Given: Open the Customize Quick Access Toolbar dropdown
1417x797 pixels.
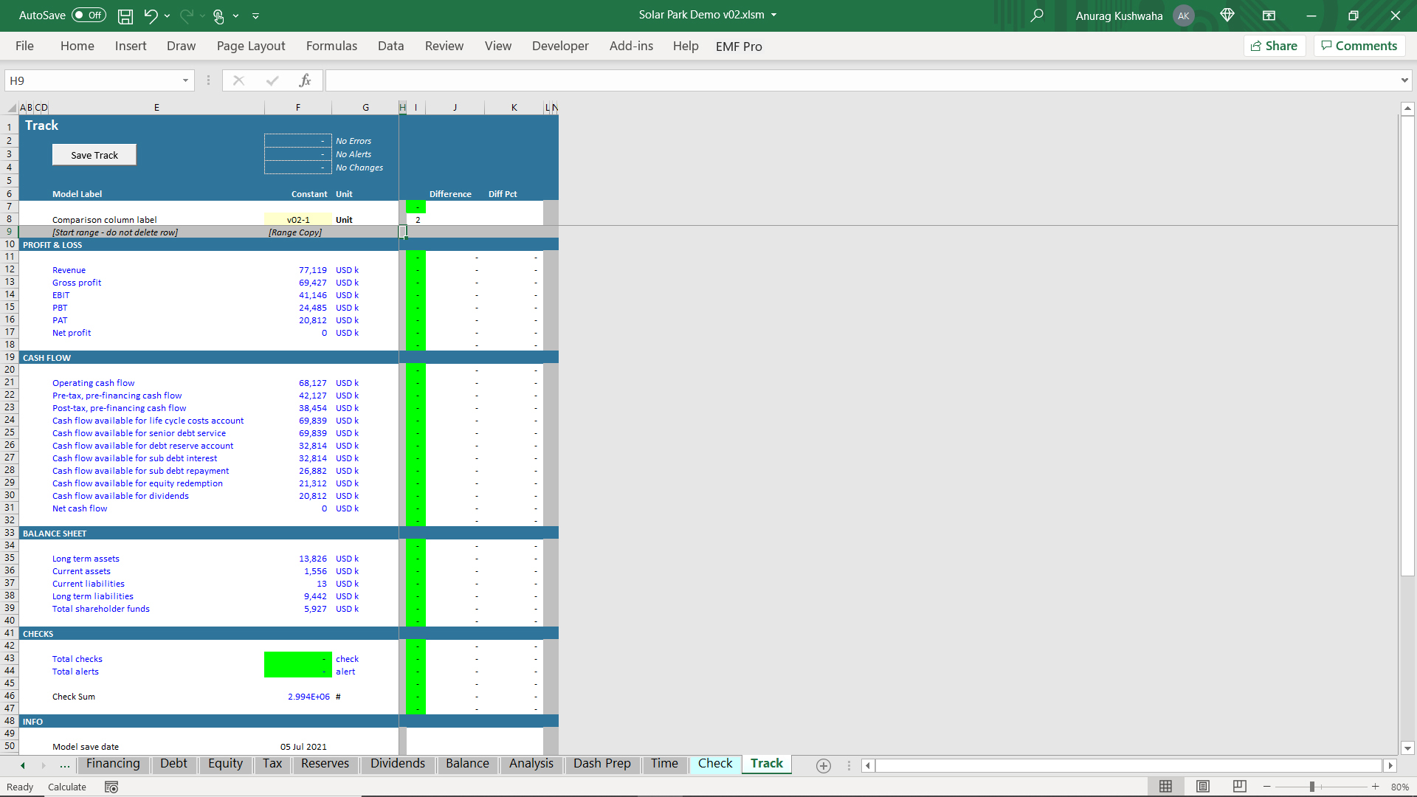Looking at the screenshot, I should [x=255, y=15].
